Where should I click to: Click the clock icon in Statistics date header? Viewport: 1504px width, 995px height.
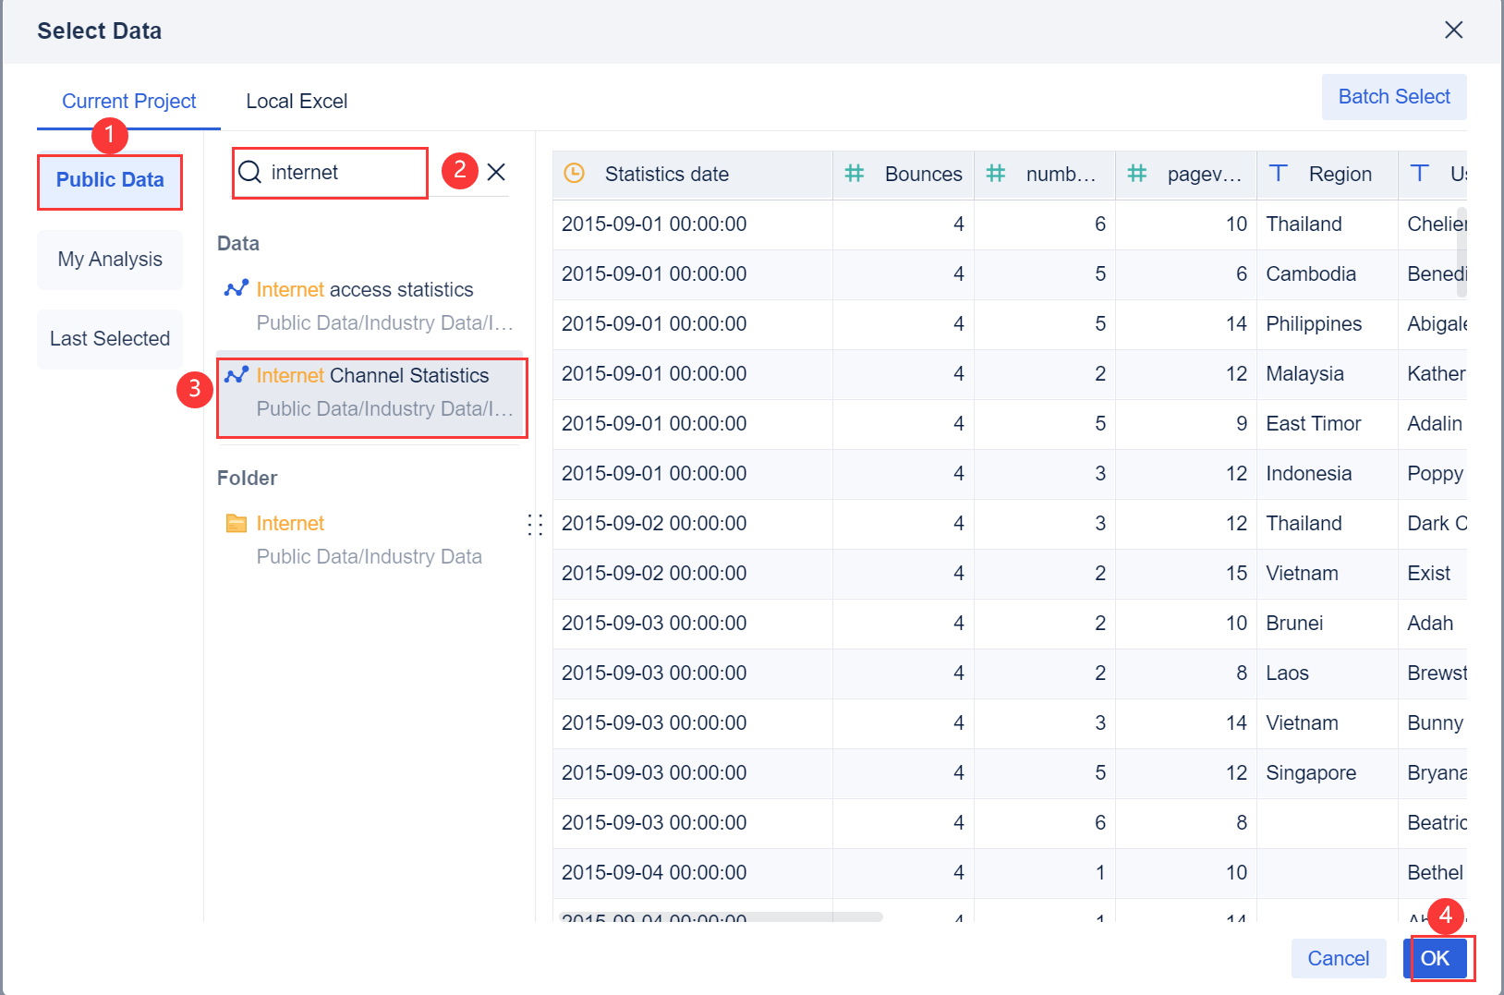point(575,174)
